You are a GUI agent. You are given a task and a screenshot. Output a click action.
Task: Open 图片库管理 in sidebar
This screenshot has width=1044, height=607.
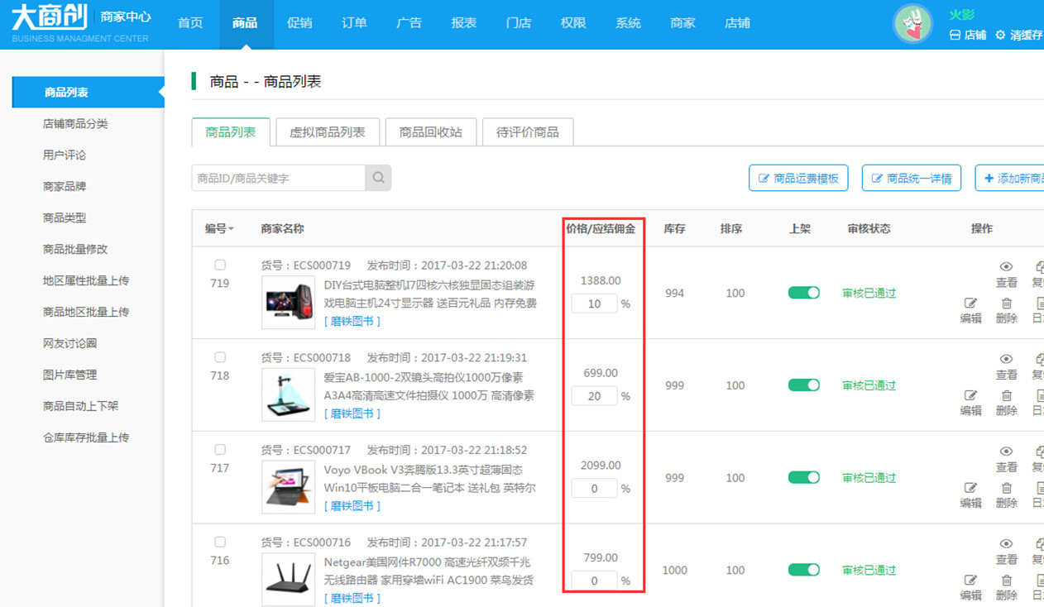tap(70, 375)
